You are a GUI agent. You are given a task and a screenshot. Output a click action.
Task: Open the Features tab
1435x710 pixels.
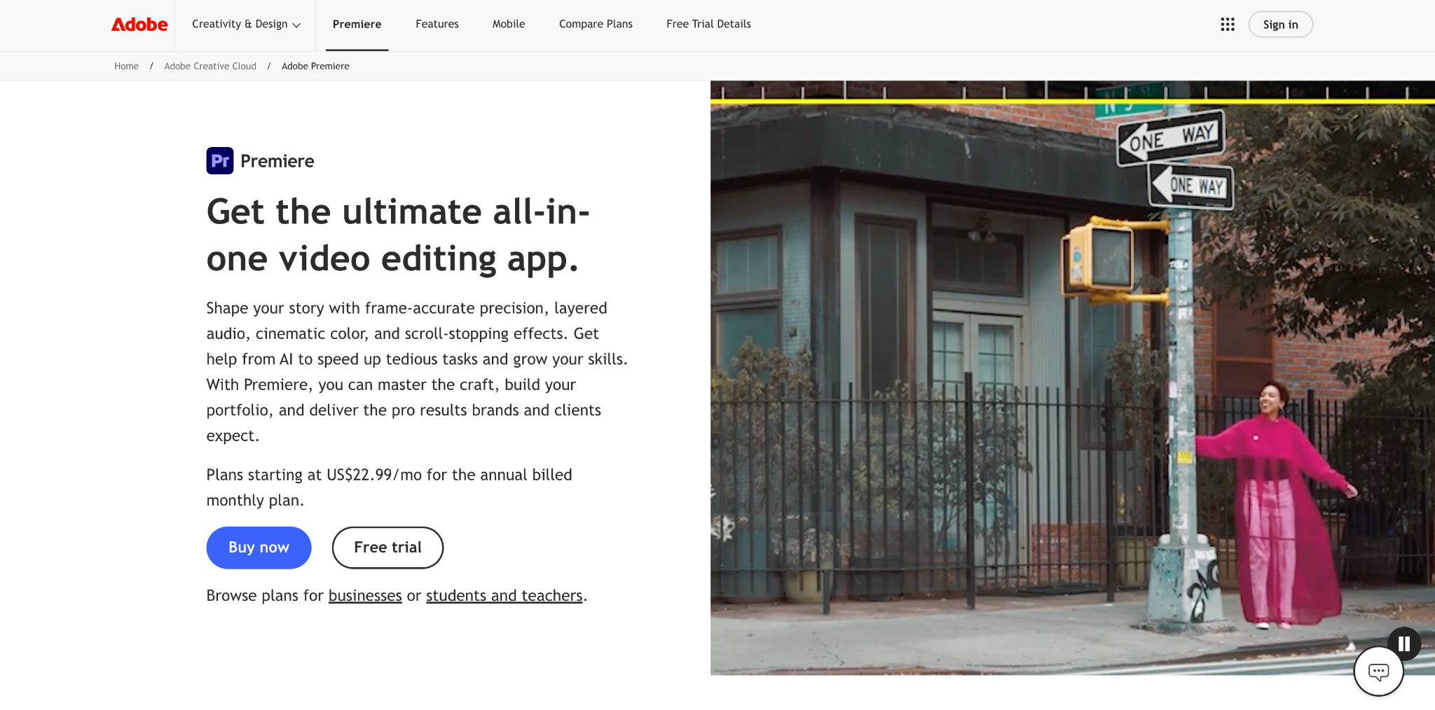(437, 25)
